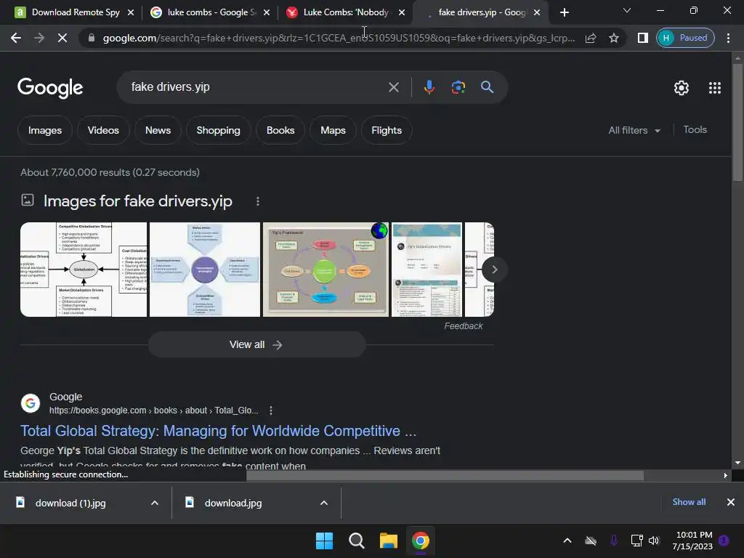Click the horizontal scrollbar
Screen dimensions: 744x558
click(445, 475)
